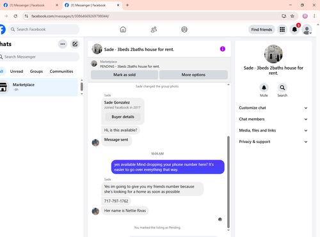320x237 pixels.
Task: Click the More options button
Action: (193, 75)
